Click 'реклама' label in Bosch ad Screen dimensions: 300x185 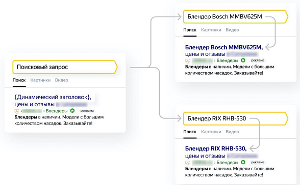(x=258, y=60)
